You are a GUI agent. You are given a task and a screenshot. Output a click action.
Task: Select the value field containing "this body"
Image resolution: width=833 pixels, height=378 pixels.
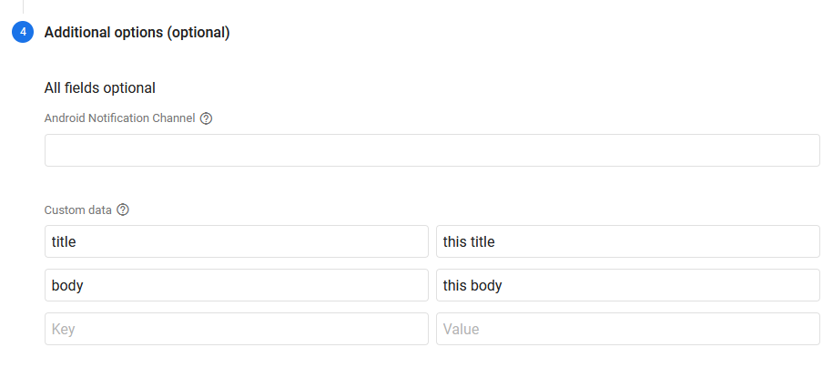[627, 285]
